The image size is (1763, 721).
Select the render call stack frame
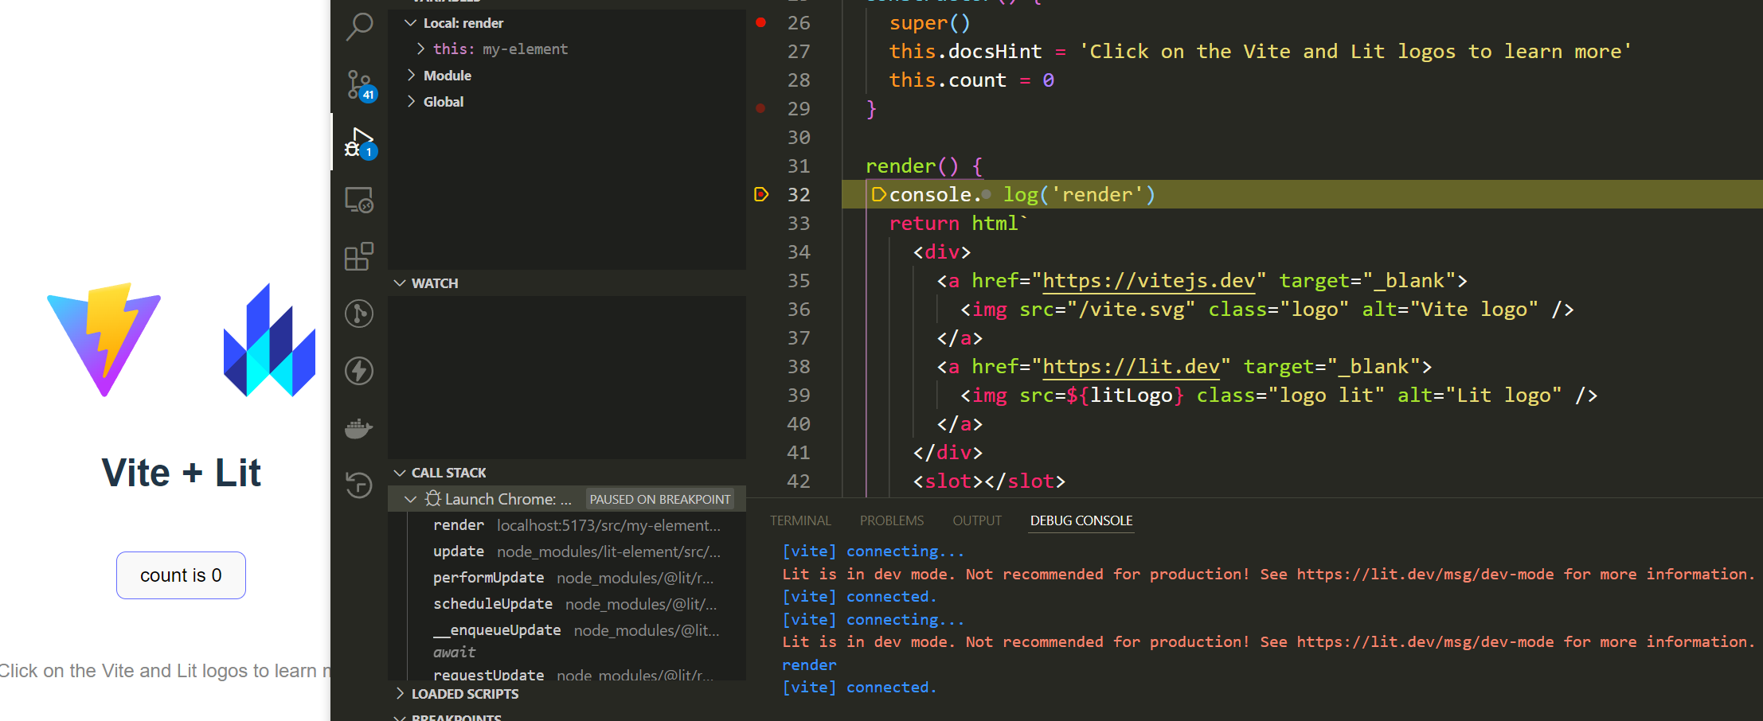pyautogui.click(x=567, y=525)
